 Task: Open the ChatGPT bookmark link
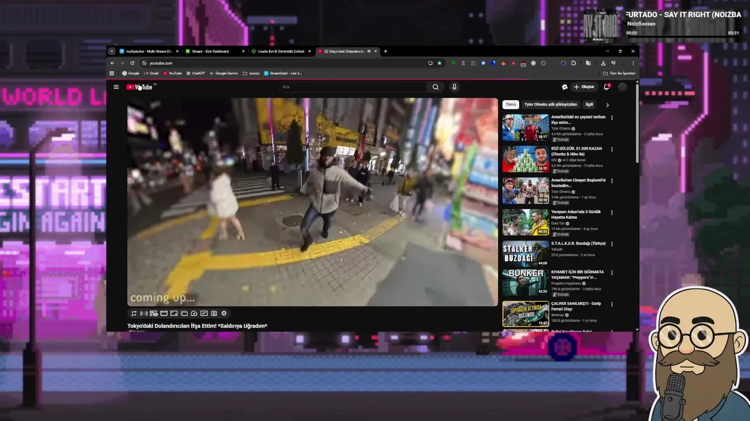[x=196, y=73]
